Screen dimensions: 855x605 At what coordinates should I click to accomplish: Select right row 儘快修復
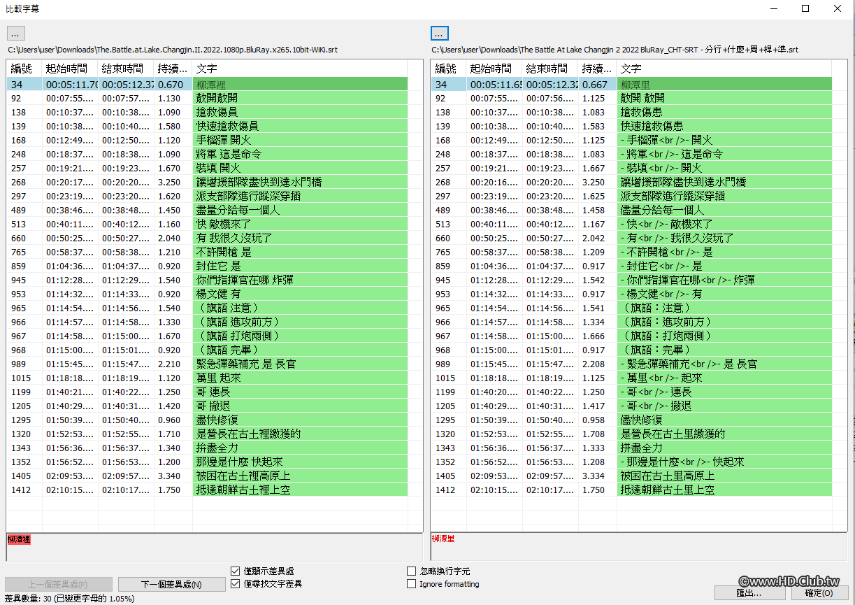click(x=631, y=420)
